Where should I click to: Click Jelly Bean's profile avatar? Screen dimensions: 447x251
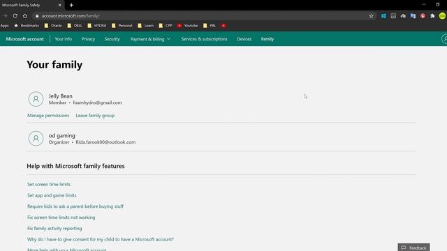(x=36, y=99)
